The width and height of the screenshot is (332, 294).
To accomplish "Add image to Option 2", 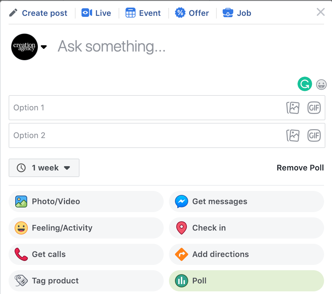I will tap(293, 135).
